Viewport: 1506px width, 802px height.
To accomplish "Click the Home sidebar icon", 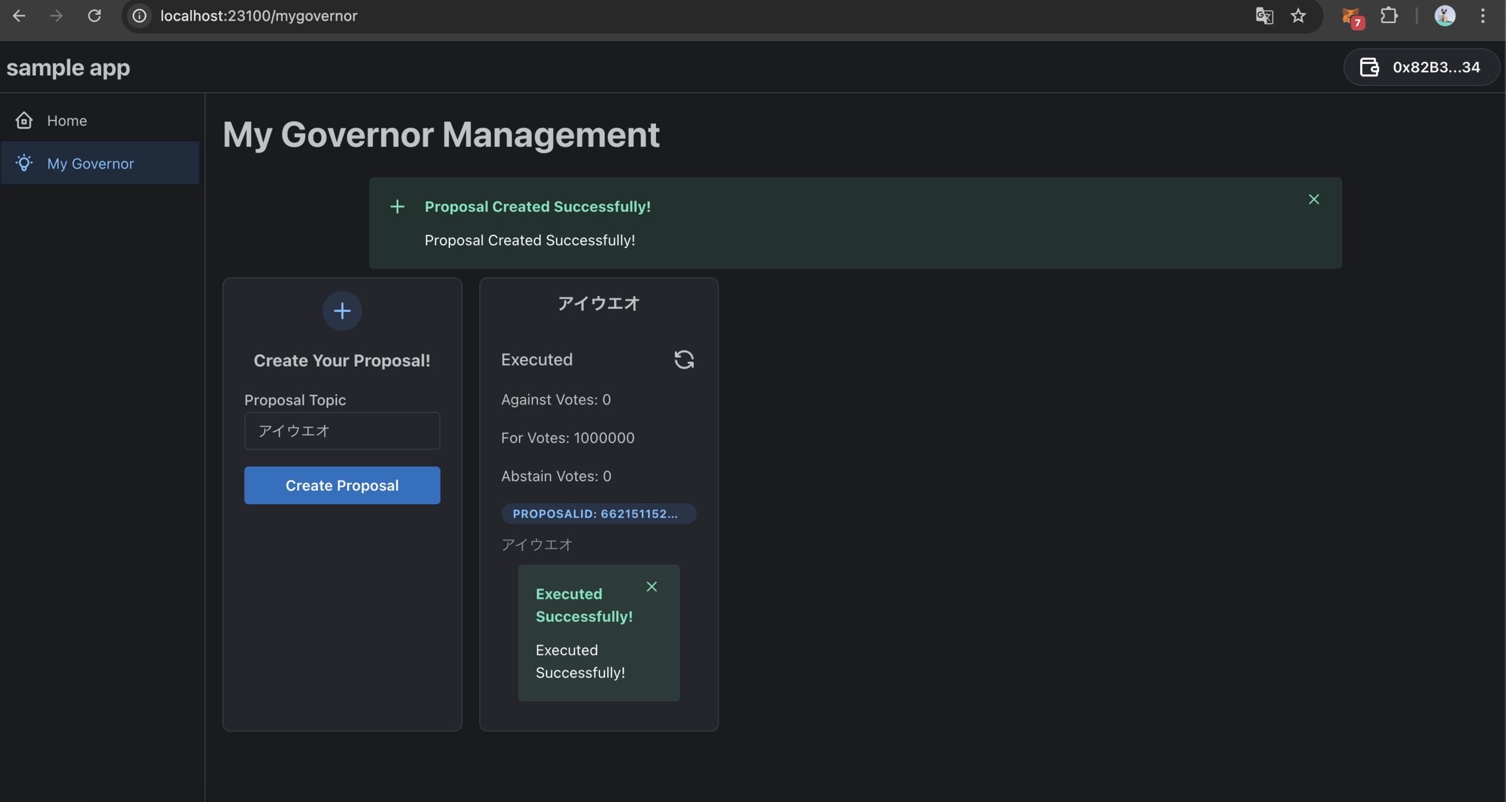I will click(24, 120).
